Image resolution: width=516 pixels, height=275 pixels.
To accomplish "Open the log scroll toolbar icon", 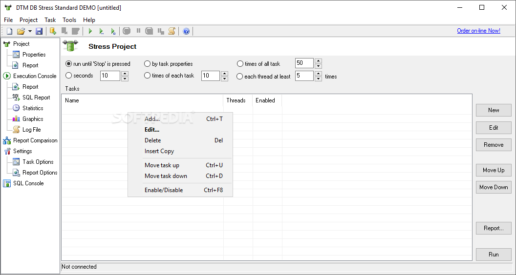I will (172, 31).
